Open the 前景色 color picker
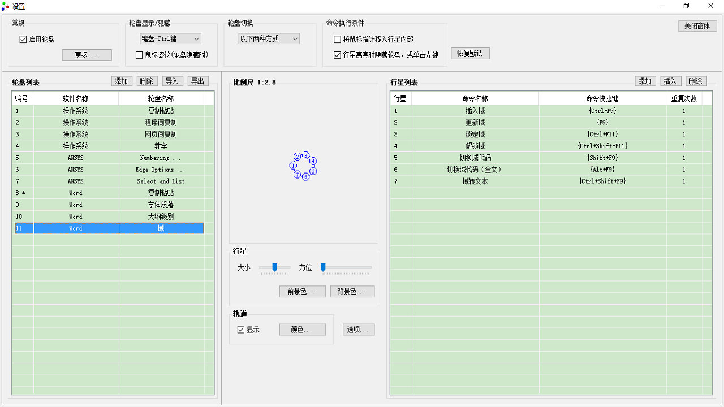The width and height of the screenshot is (724, 407). (302, 291)
